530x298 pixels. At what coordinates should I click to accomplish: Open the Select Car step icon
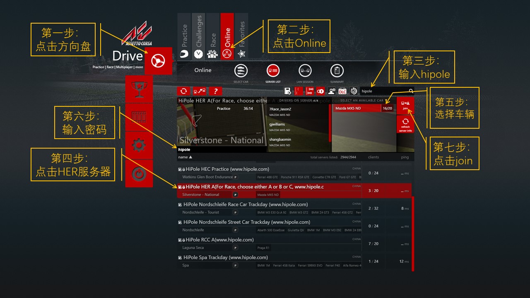(x=241, y=71)
